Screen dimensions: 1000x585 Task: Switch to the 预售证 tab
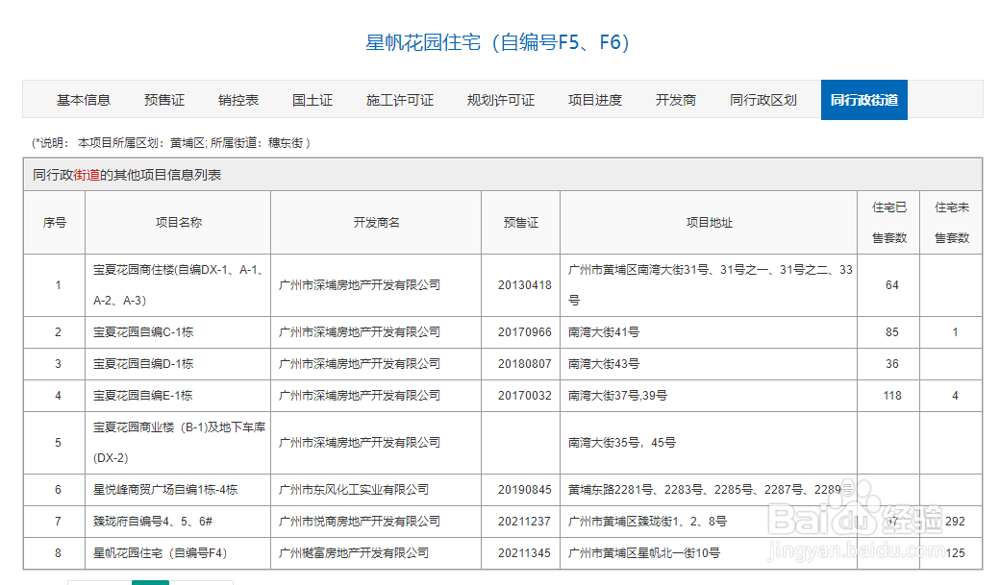(164, 100)
